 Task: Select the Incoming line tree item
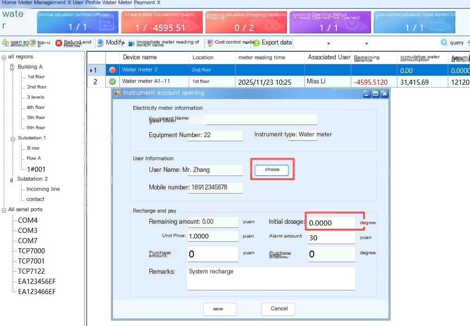coord(43,189)
